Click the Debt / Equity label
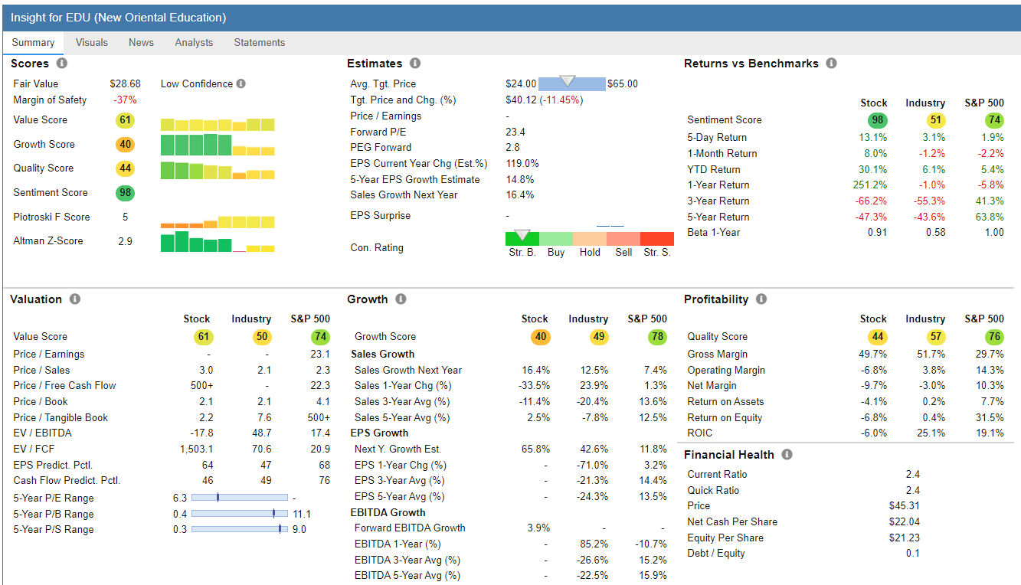The width and height of the screenshot is (1021, 585). 716,554
